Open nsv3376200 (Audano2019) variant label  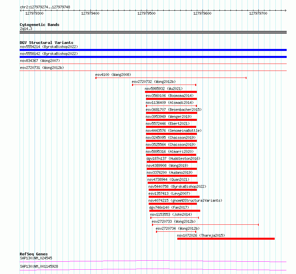[170, 172]
